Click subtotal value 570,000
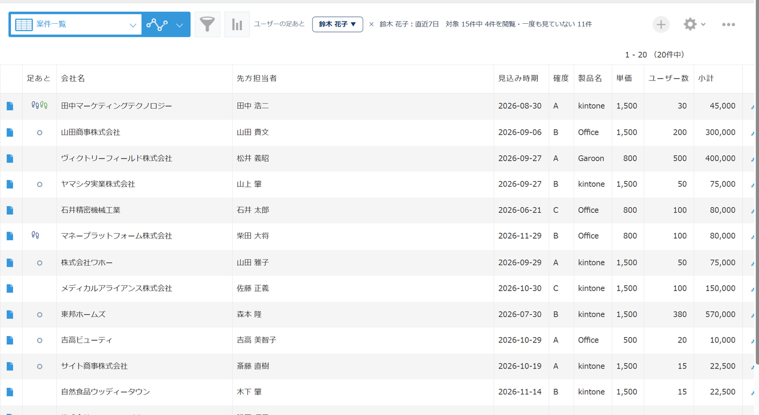The image size is (759, 415). point(721,314)
